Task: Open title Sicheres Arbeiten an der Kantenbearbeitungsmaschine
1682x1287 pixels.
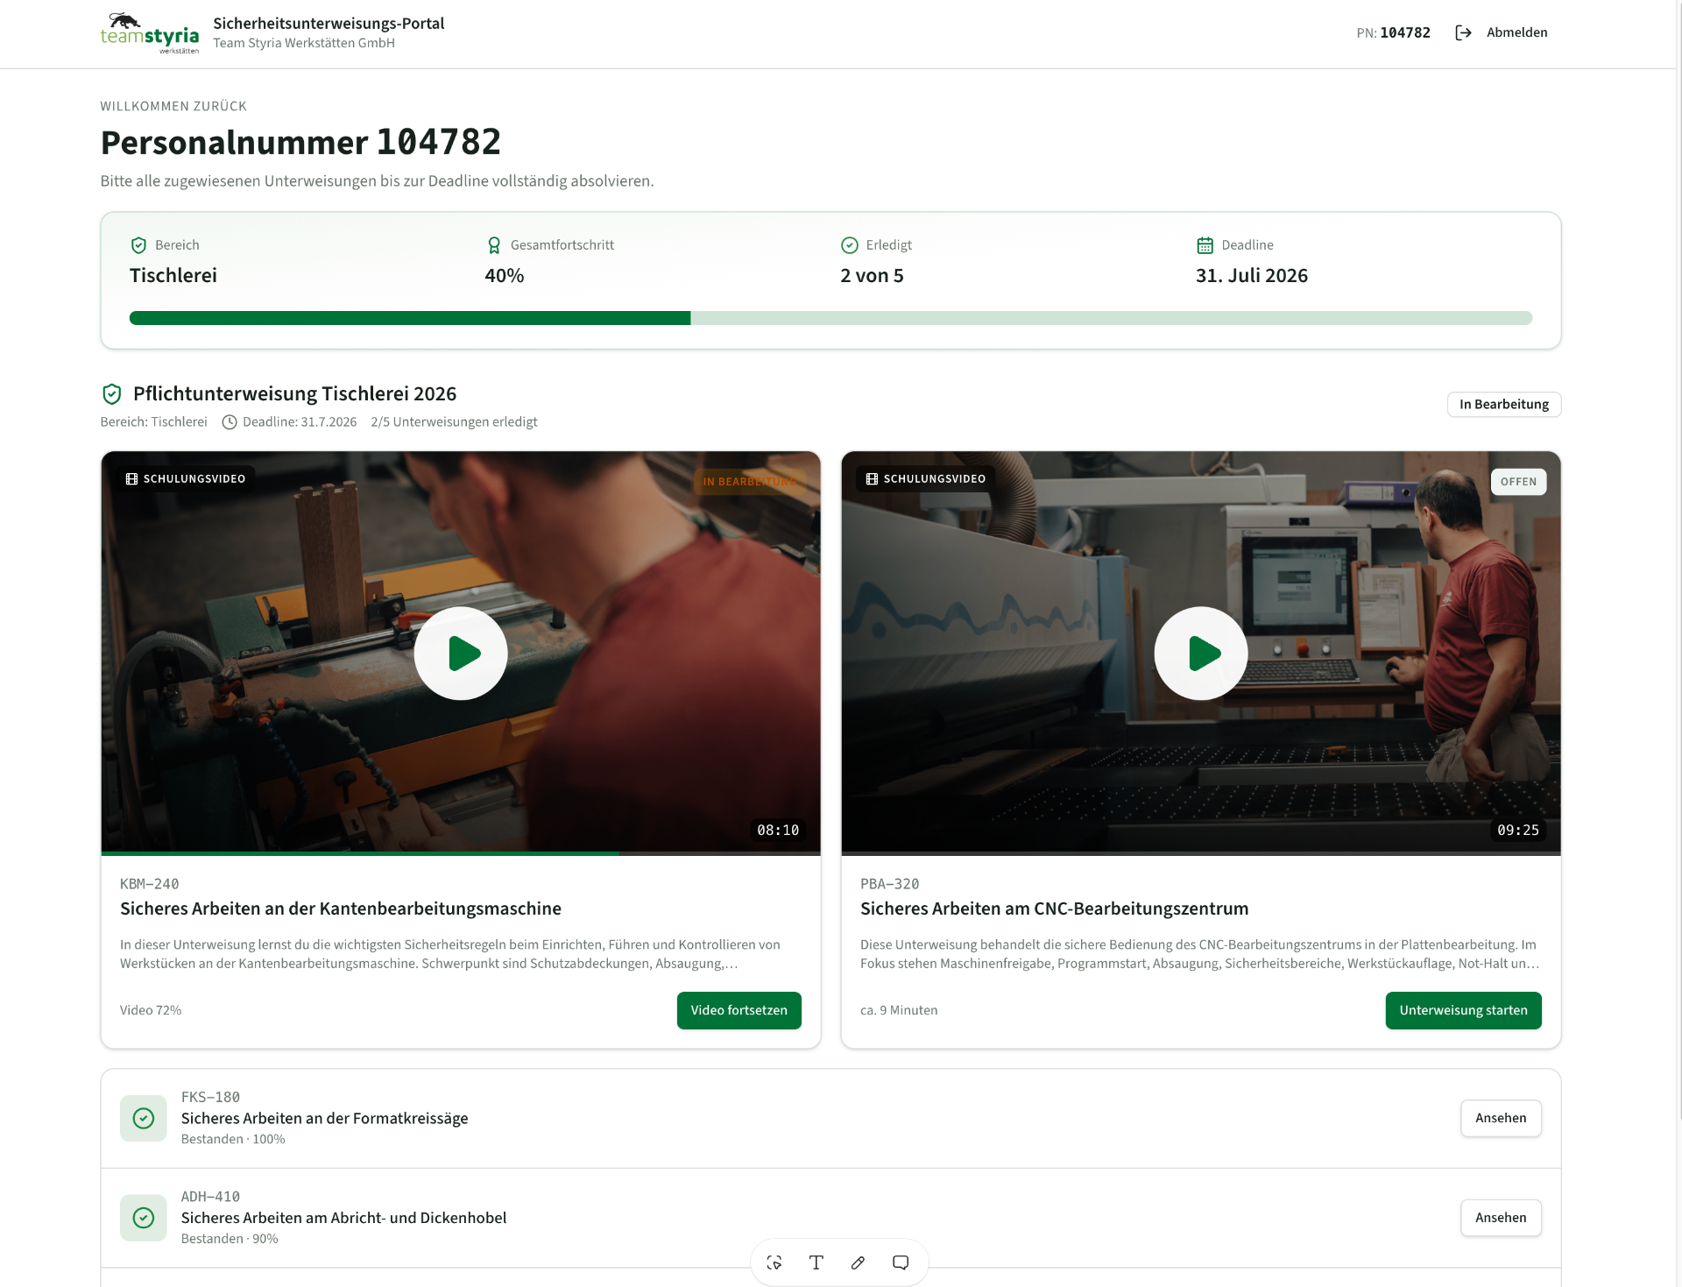Action: click(x=341, y=909)
